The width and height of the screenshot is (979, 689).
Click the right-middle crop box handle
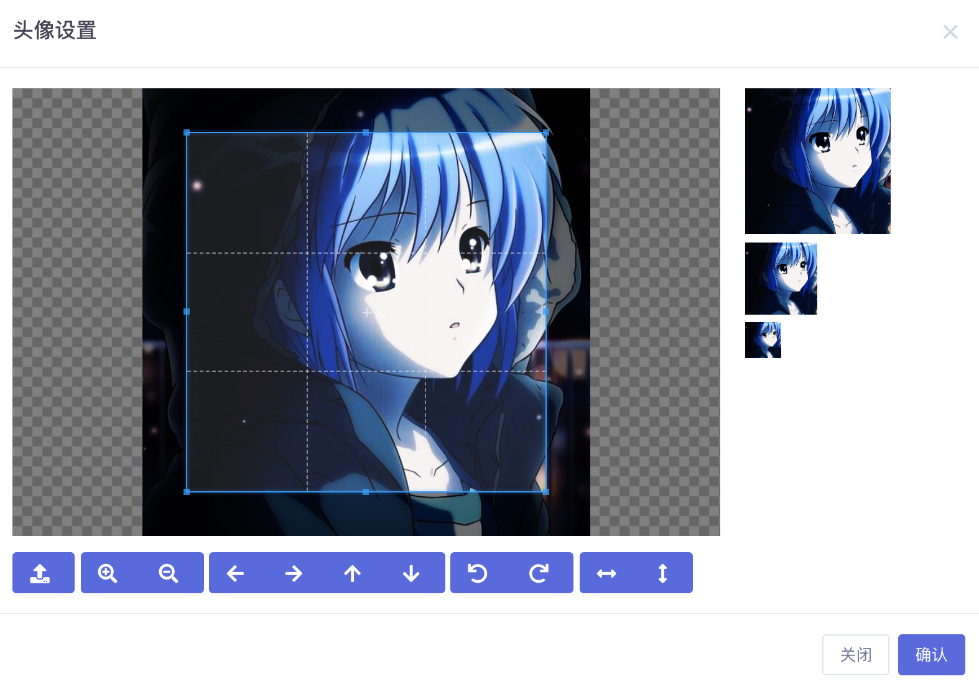pyautogui.click(x=546, y=312)
